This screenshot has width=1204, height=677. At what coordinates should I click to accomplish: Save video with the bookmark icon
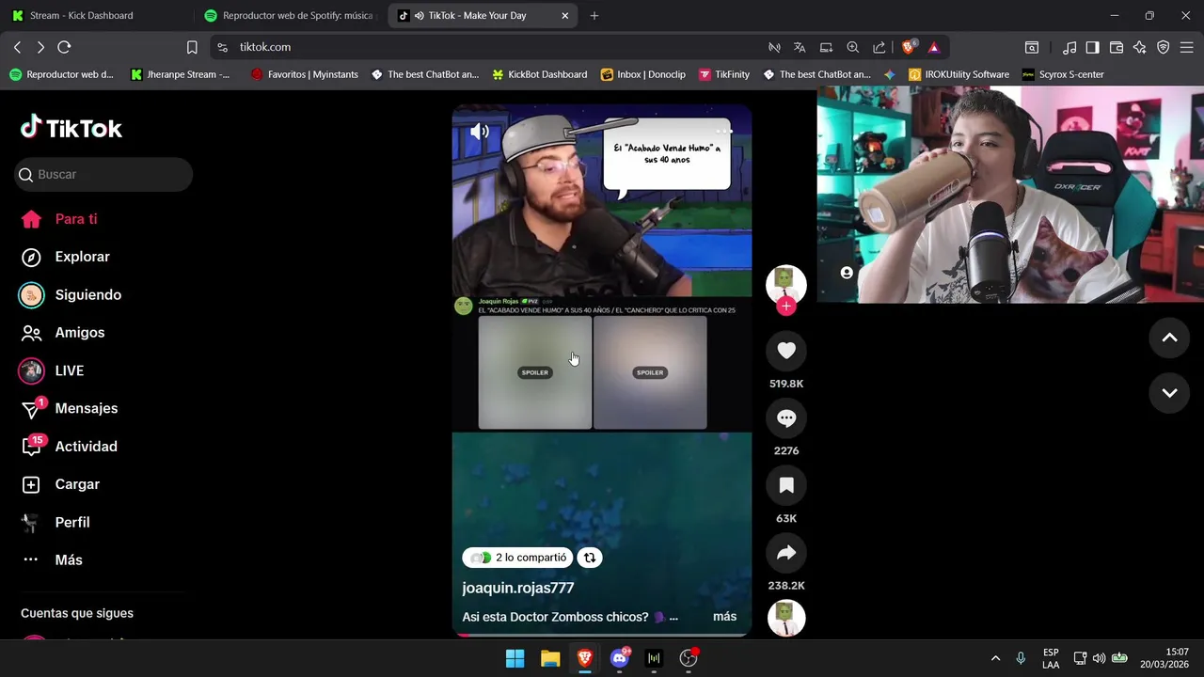point(786,485)
